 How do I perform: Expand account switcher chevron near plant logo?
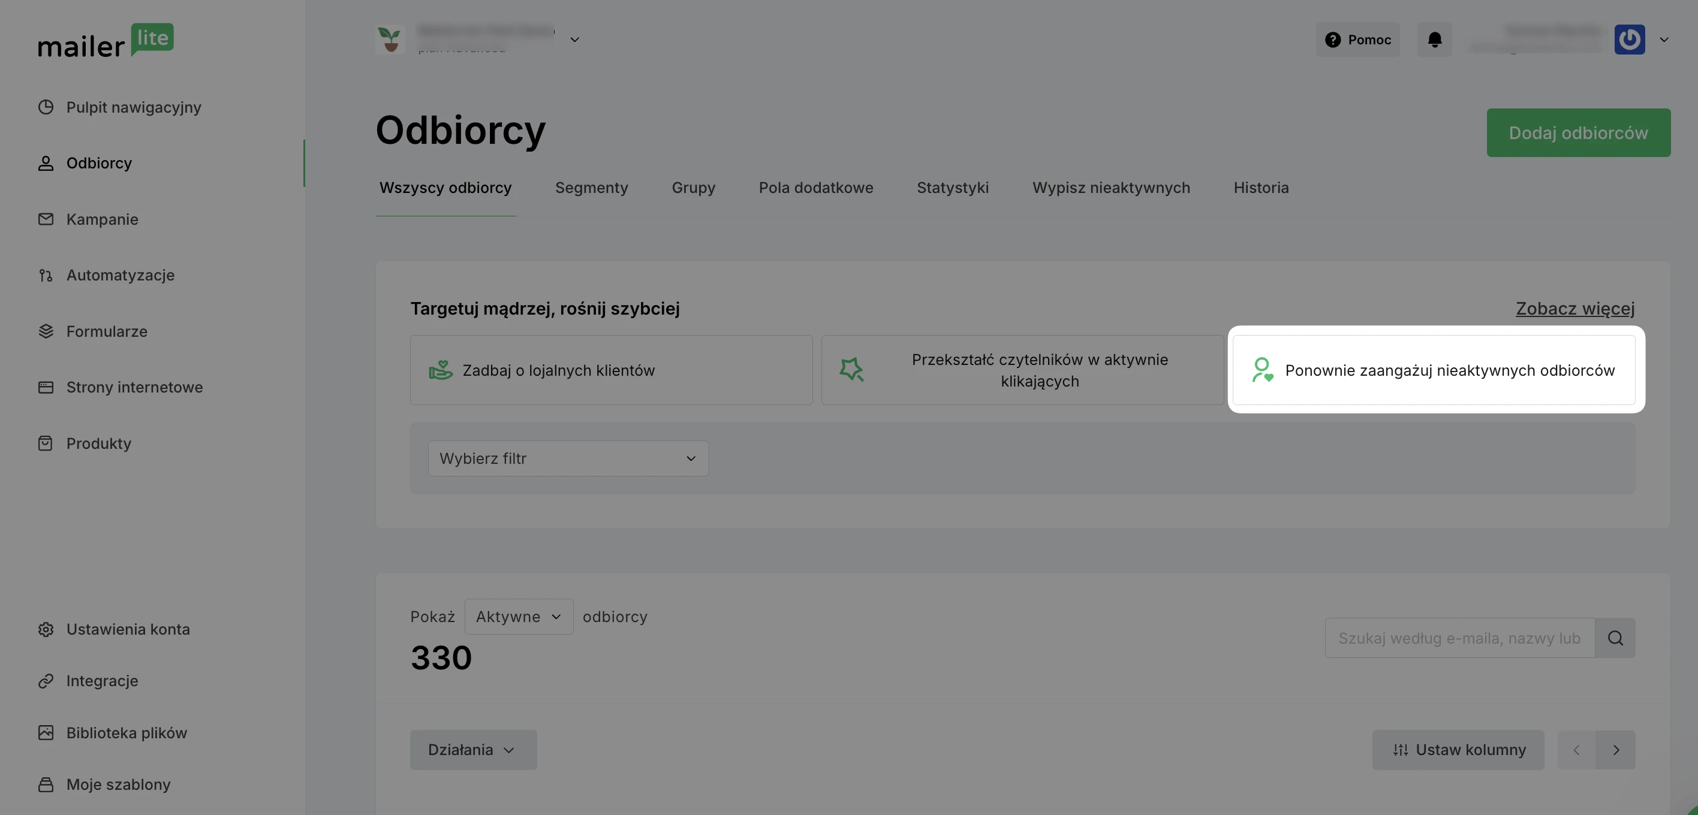(575, 40)
